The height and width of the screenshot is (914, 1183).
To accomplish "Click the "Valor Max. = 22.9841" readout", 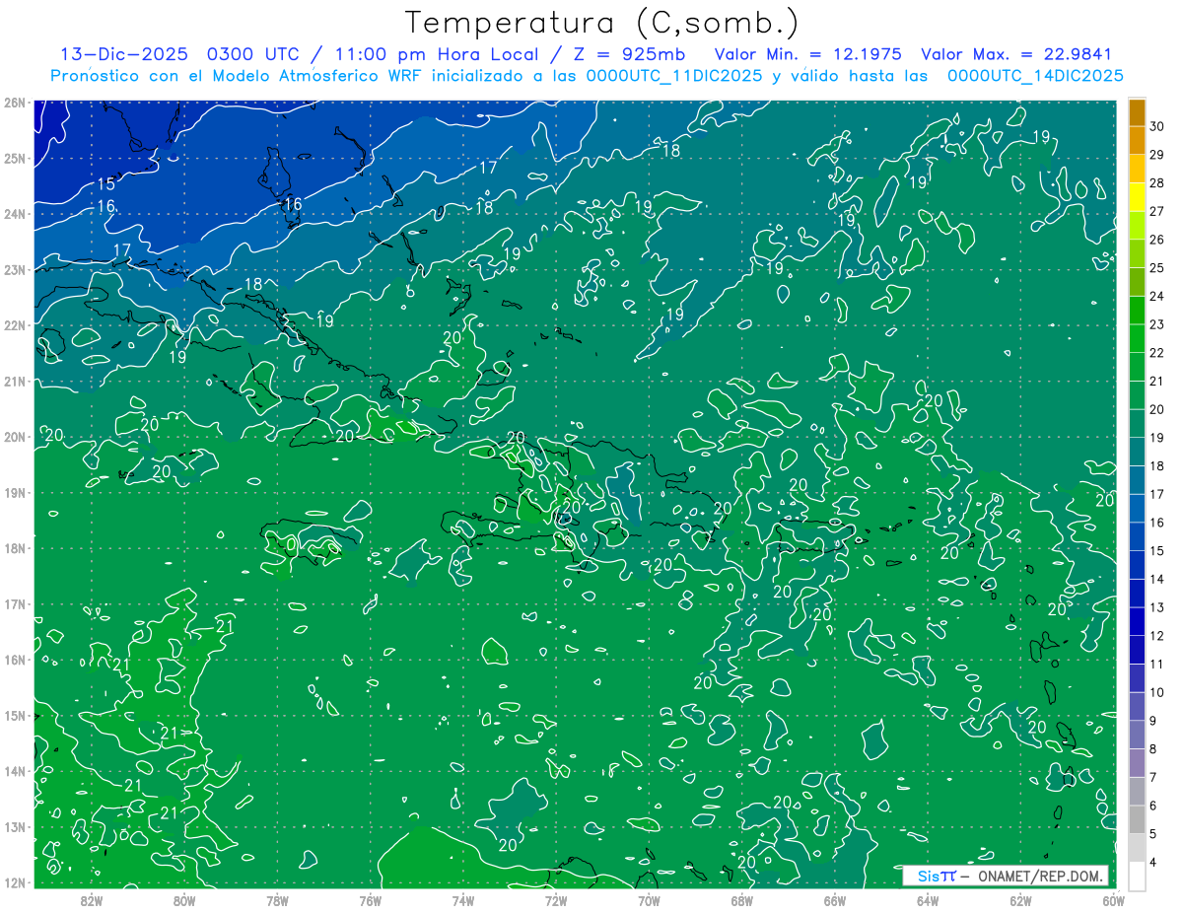I will pos(1018,54).
